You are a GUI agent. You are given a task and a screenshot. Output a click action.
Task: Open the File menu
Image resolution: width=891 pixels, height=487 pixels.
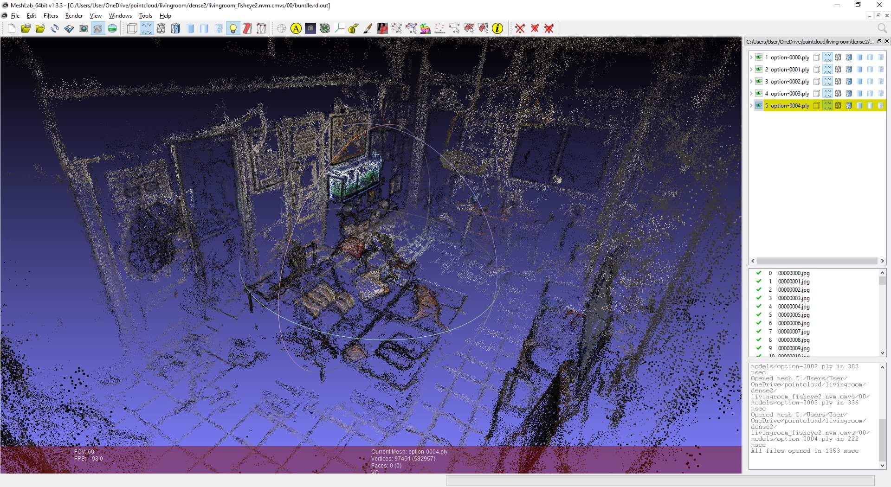[x=15, y=16]
